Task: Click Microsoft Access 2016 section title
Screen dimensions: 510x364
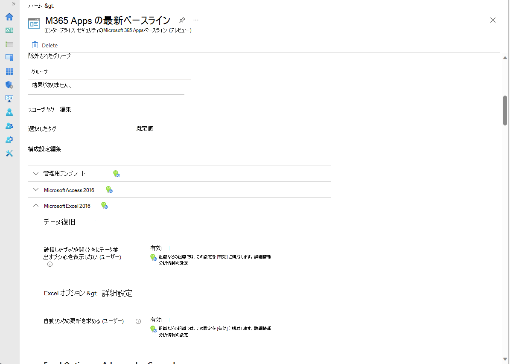Action: (x=69, y=190)
